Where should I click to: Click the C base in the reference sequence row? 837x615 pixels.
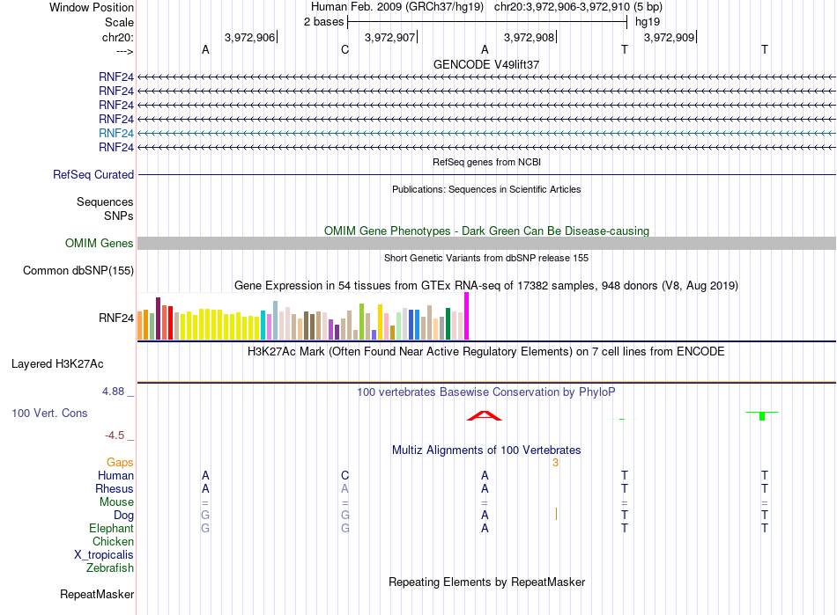pos(344,49)
